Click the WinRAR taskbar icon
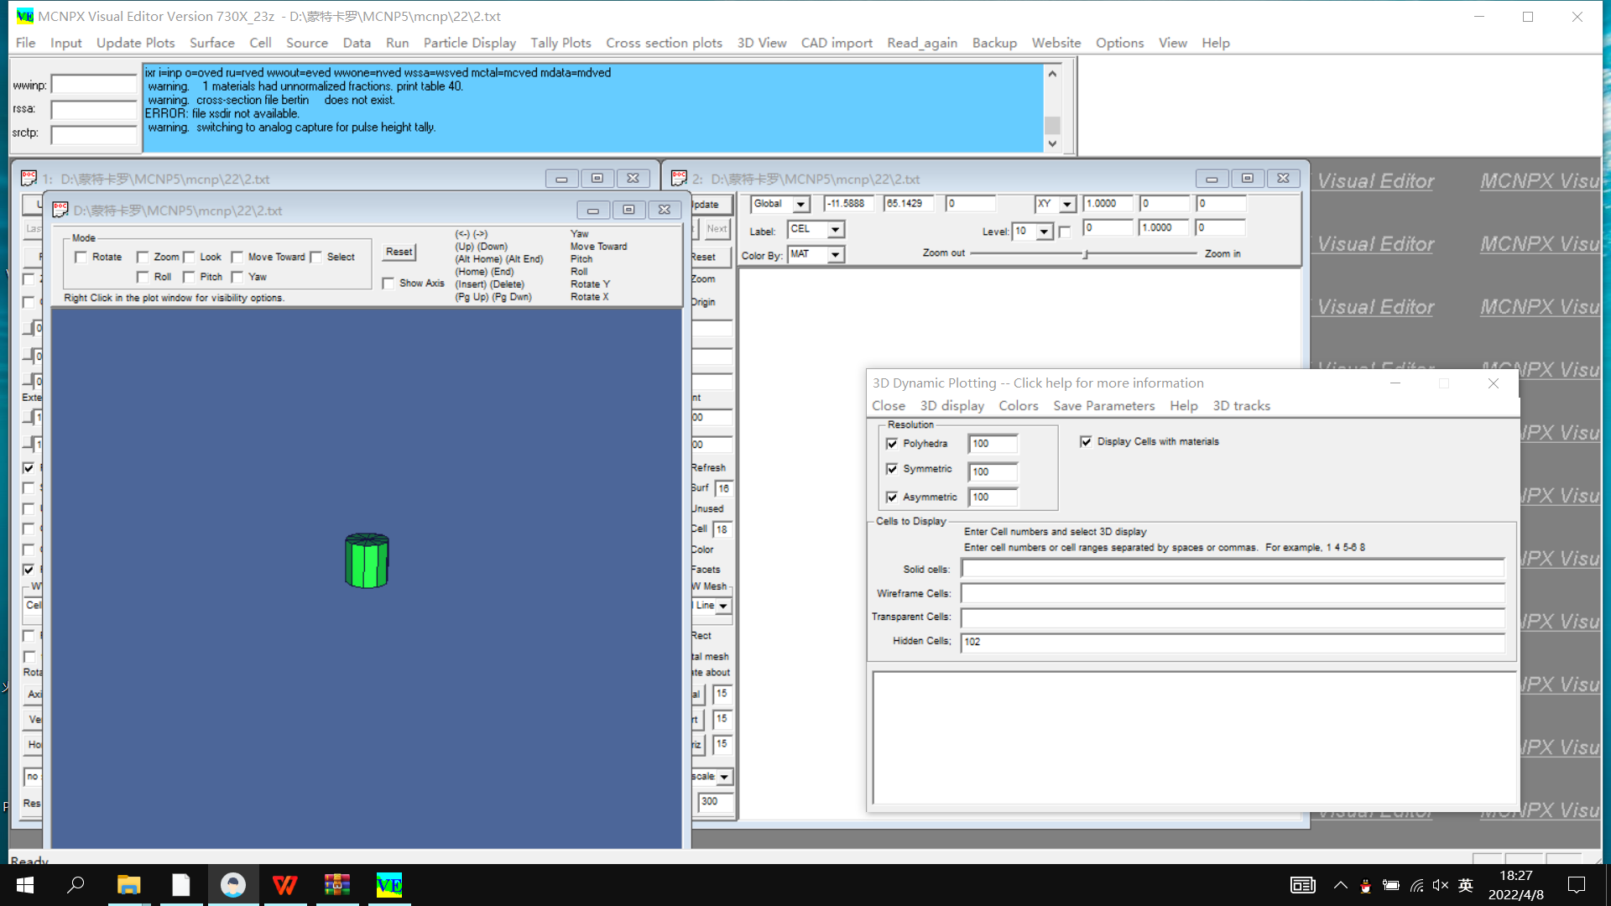Image resolution: width=1611 pixels, height=906 pixels. pos(337,885)
